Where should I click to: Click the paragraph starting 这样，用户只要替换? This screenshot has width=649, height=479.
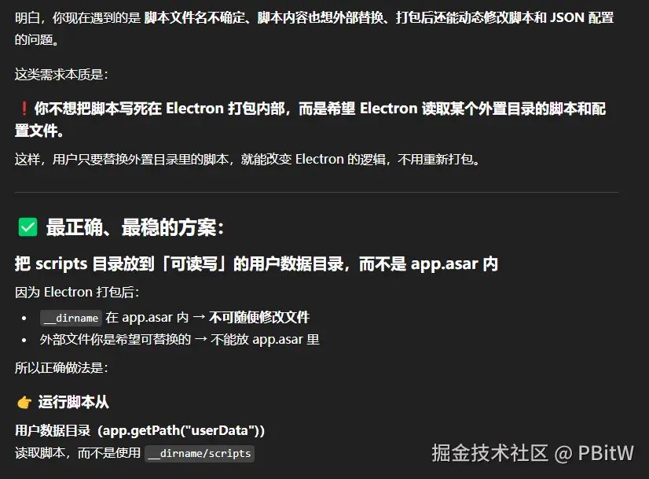[247, 159]
